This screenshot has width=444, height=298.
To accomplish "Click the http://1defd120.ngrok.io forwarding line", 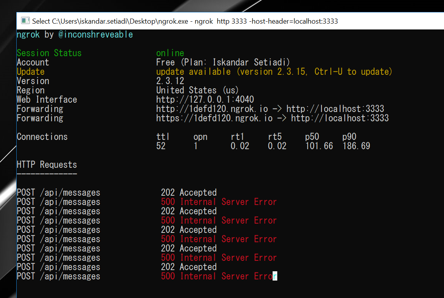I will point(270,109).
